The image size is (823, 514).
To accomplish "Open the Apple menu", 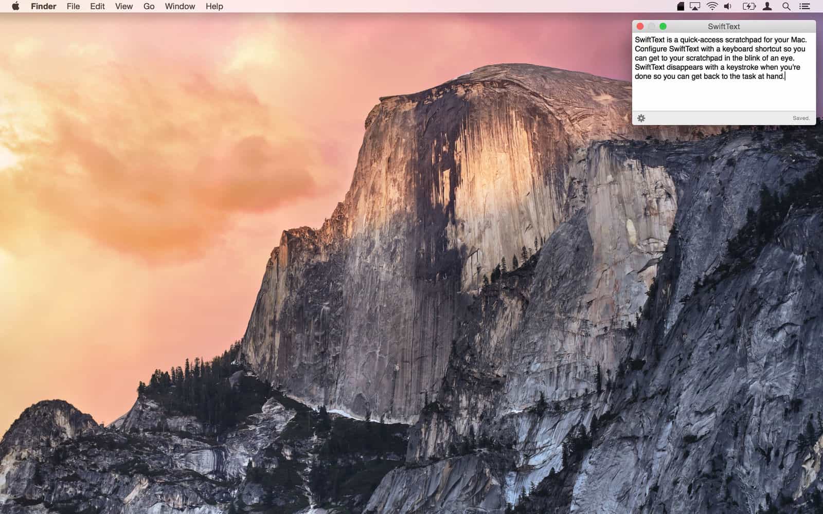I will click(x=15, y=6).
